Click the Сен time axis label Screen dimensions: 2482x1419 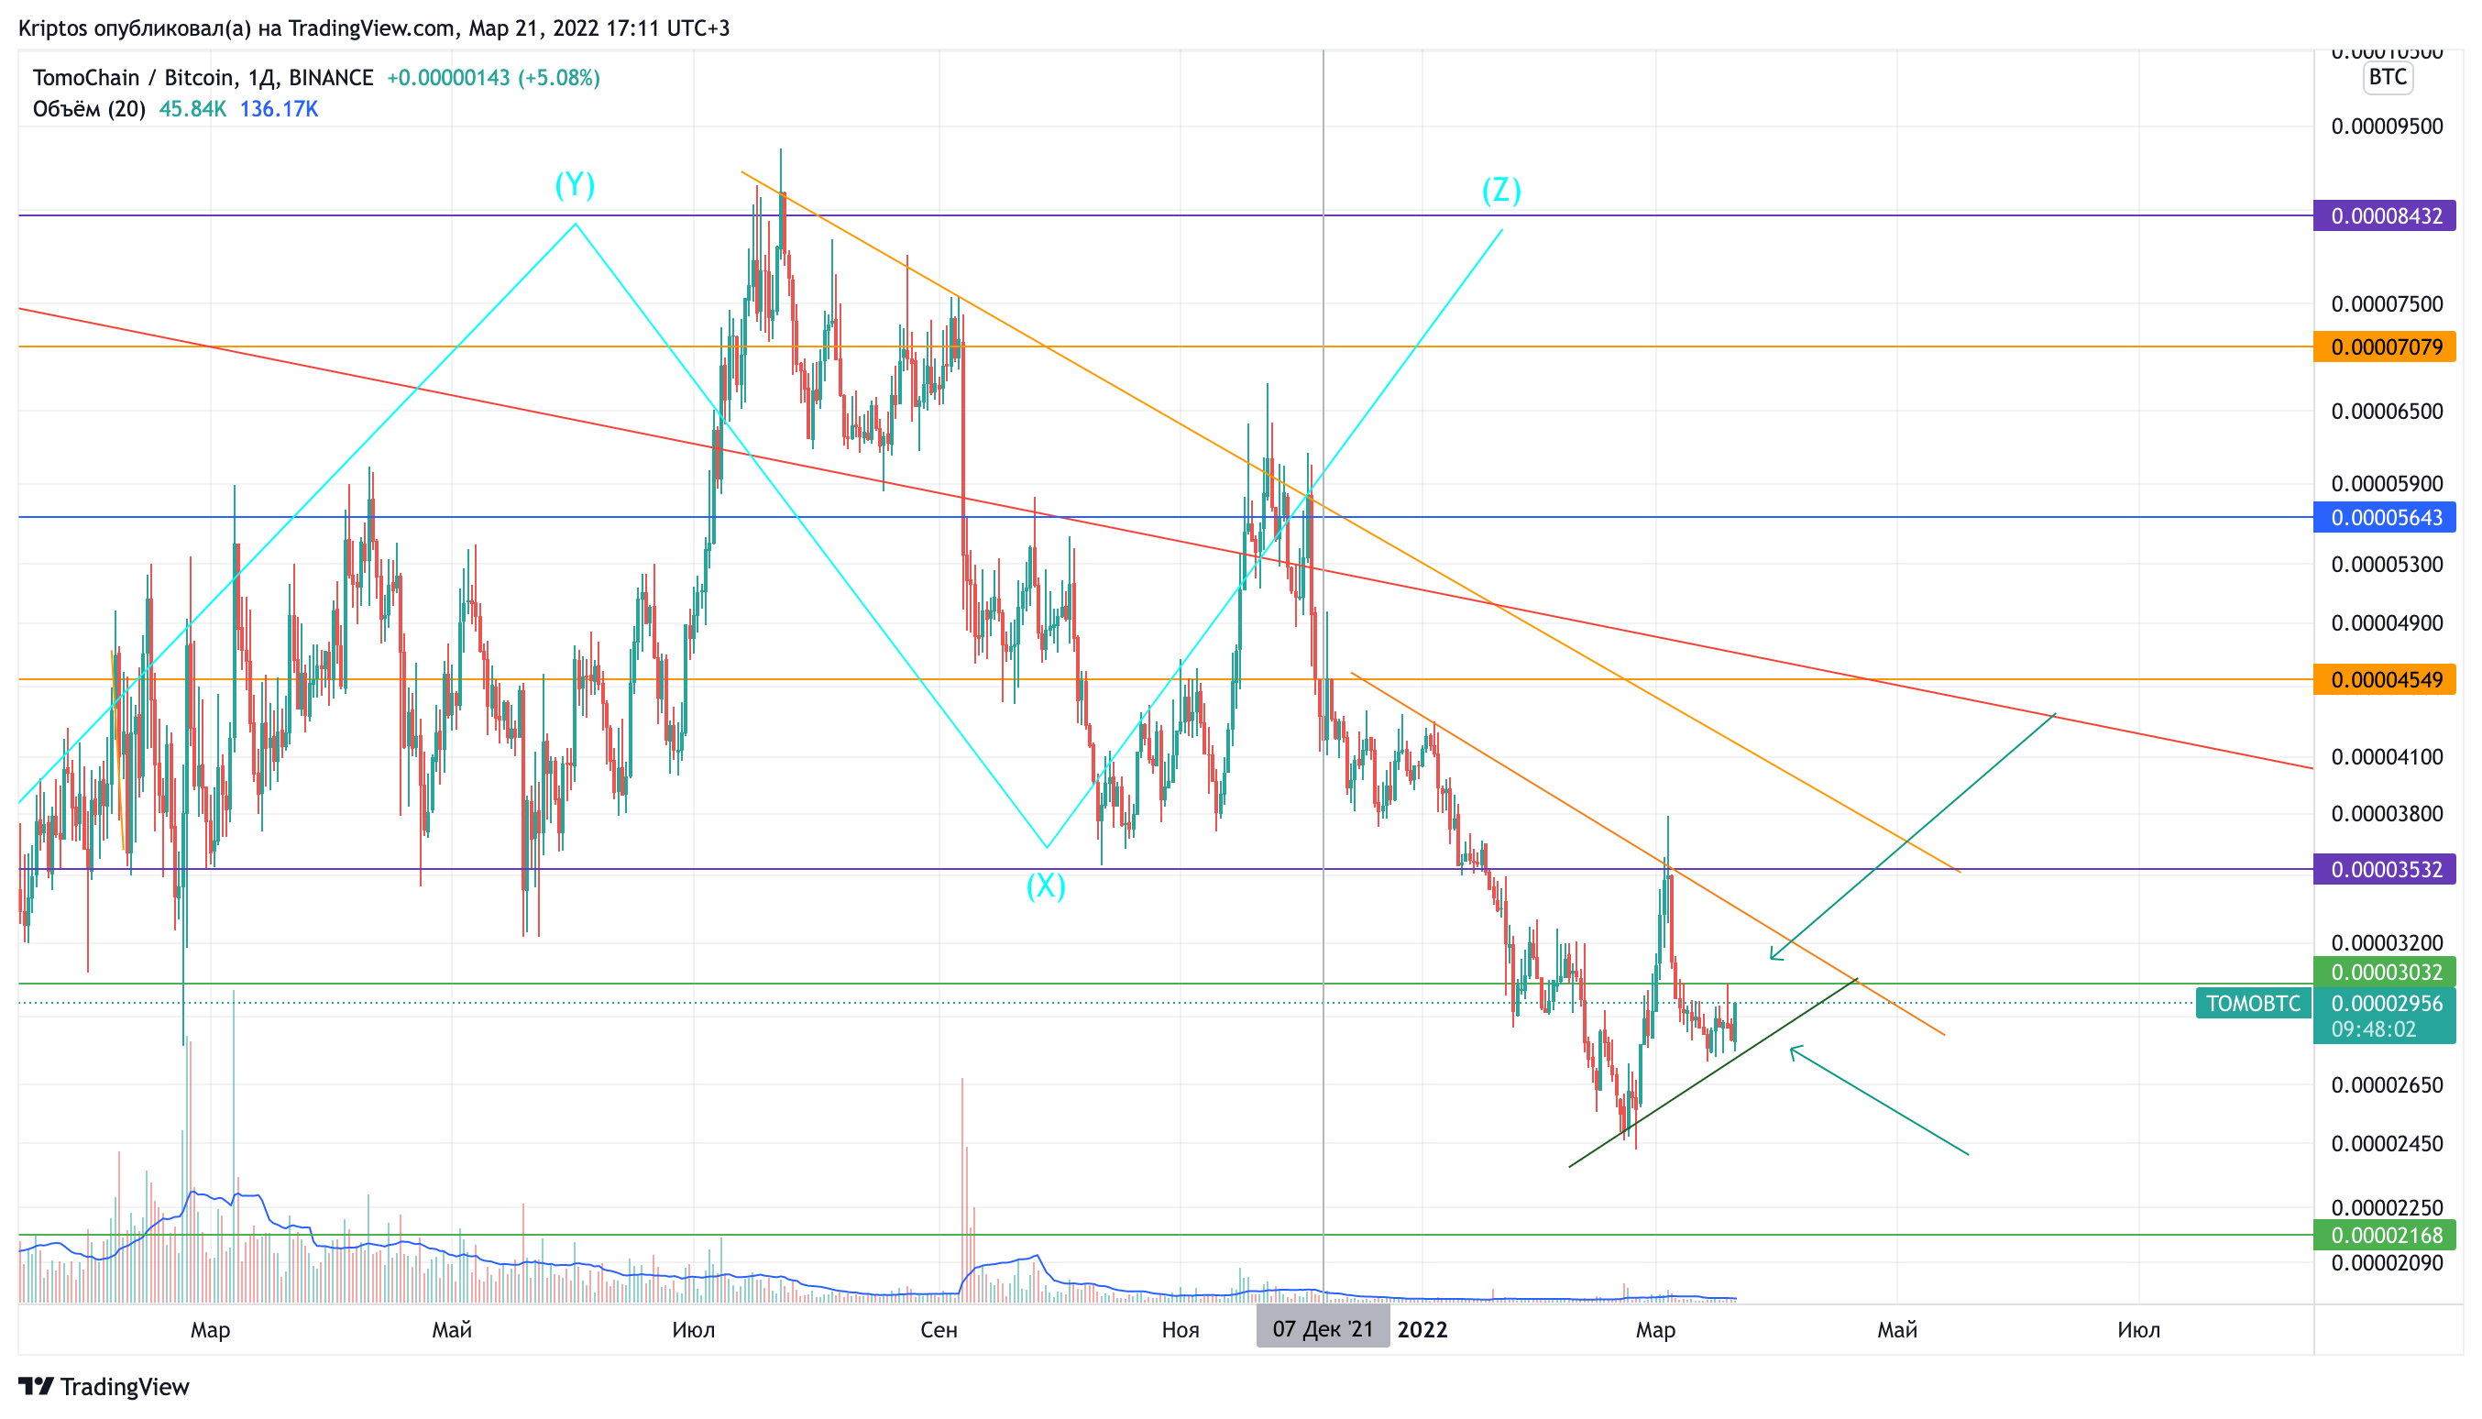(939, 1329)
